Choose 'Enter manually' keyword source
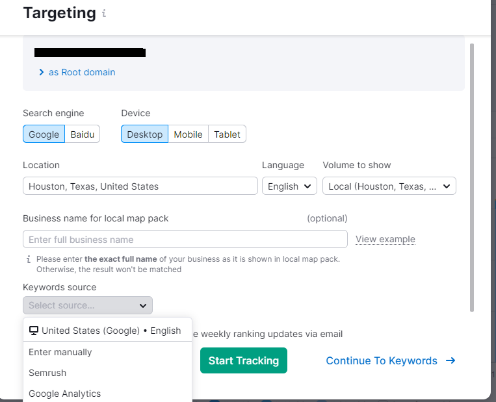The height and width of the screenshot is (402, 496). (60, 352)
